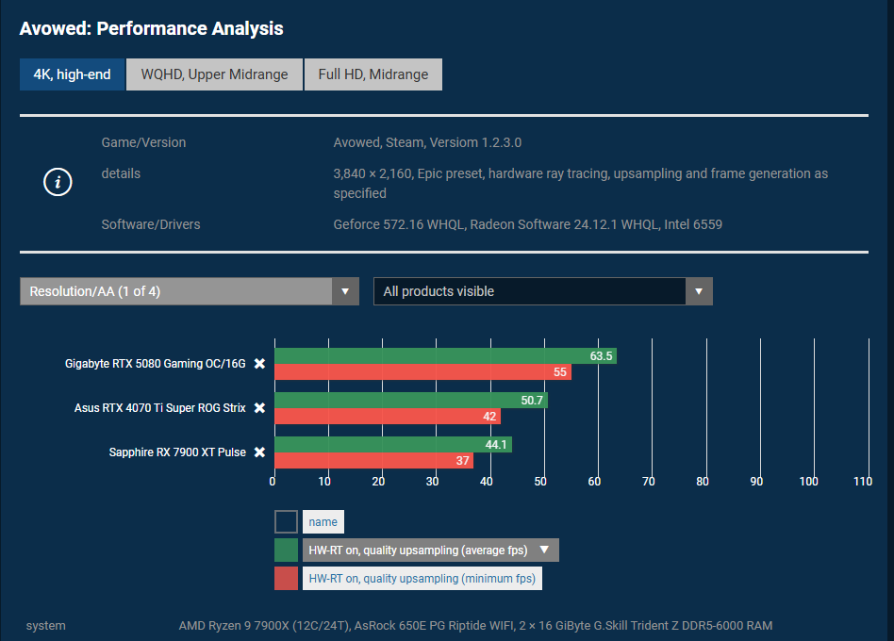Open the HW-RT average fps sorting dropdown
Image resolution: width=894 pixels, height=641 pixels.
[x=430, y=551]
